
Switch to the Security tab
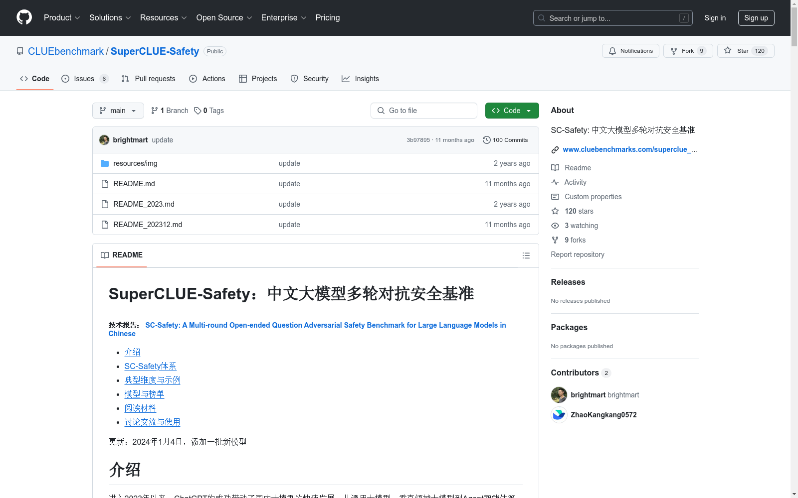click(310, 79)
